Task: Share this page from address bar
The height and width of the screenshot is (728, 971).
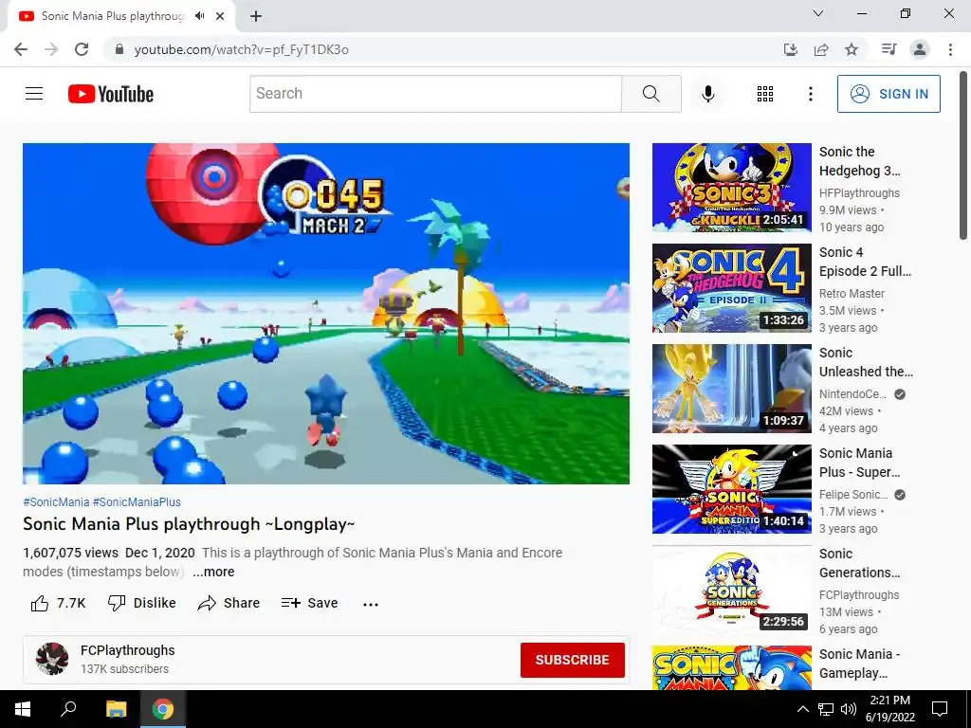Action: pos(821,49)
